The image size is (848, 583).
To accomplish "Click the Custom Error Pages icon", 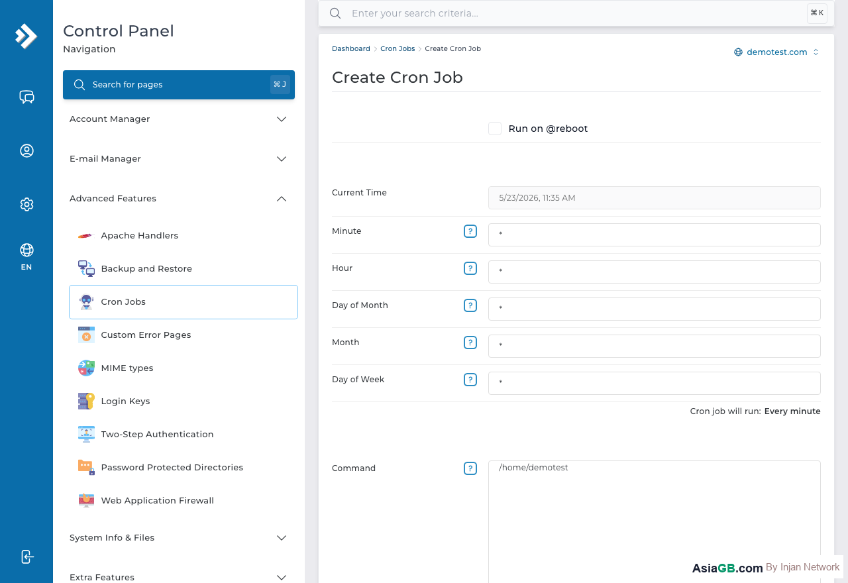I will click(86, 335).
